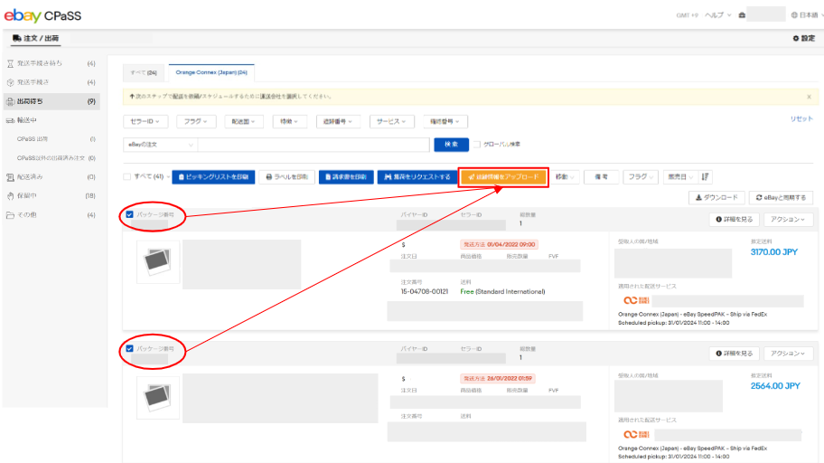This screenshot has width=824, height=463.
Task: Expand the セラーID filter dropdown
Action: coord(145,121)
